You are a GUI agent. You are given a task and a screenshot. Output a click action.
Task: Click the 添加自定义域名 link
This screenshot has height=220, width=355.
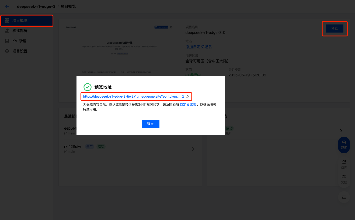tap(199, 47)
